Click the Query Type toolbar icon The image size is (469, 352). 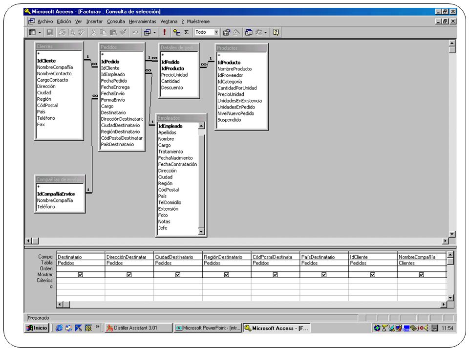tap(147, 32)
